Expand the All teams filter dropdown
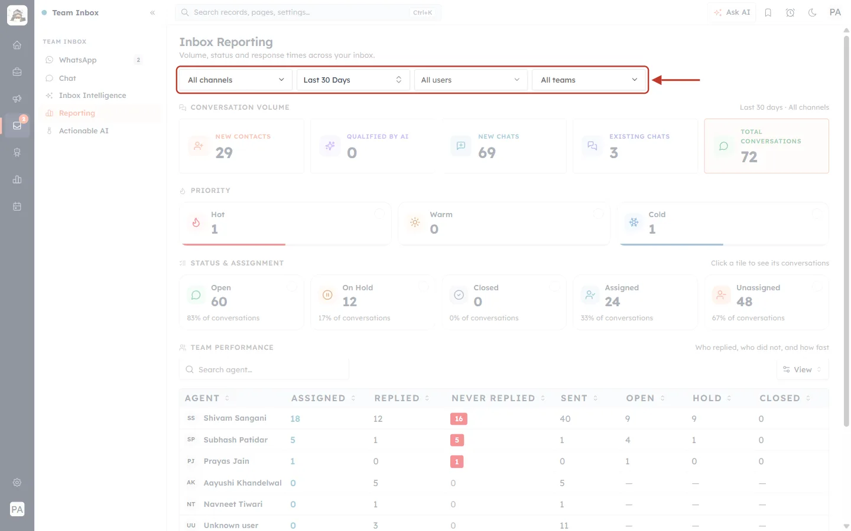 coord(589,80)
